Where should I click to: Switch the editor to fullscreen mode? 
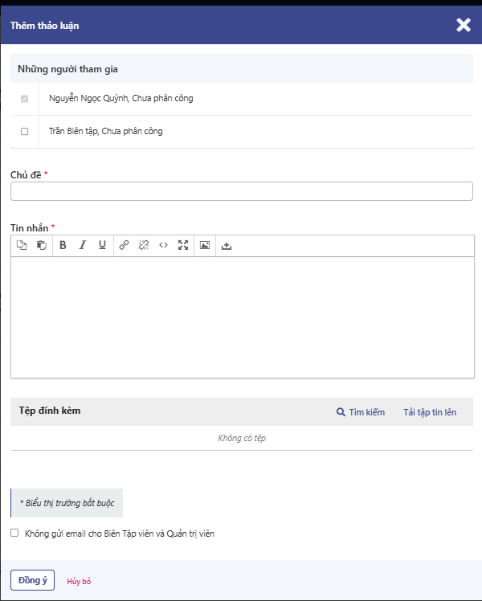(x=183, y=246)
